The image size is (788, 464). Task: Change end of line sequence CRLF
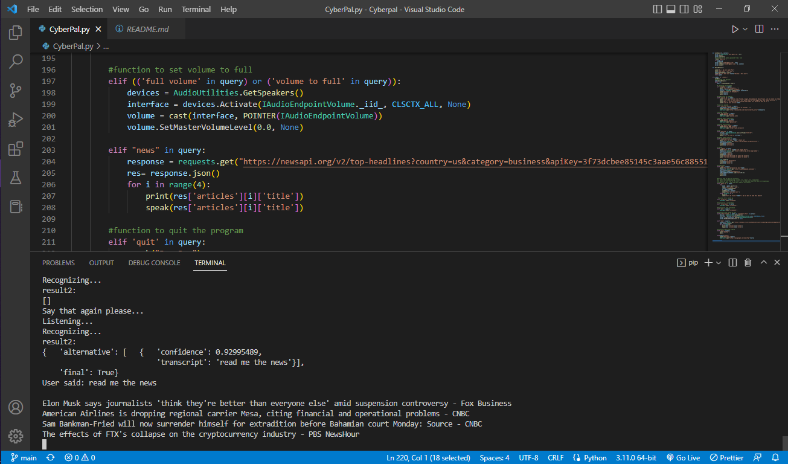tap(556, 458)
